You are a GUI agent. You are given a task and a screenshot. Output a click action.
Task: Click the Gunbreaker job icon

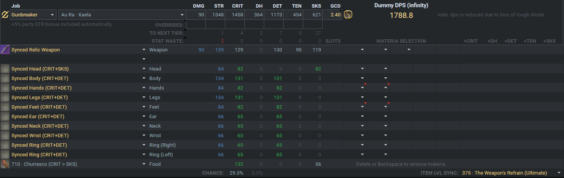pos(5,15)
